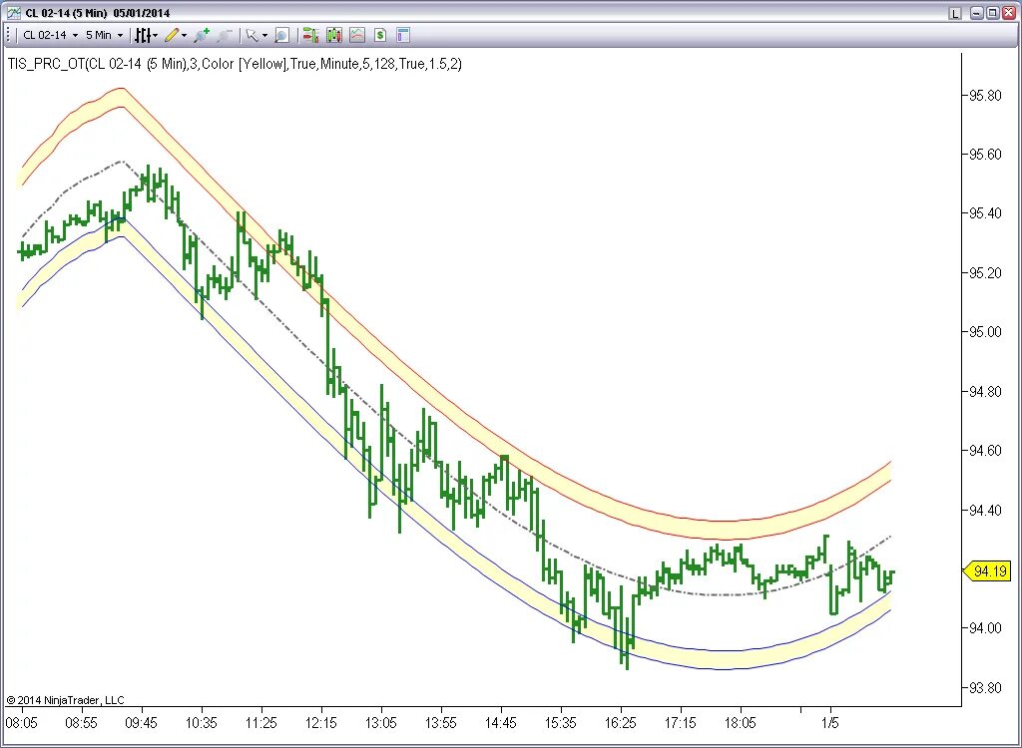Toggle the Chart Trader red-green icon

point(311,35)
